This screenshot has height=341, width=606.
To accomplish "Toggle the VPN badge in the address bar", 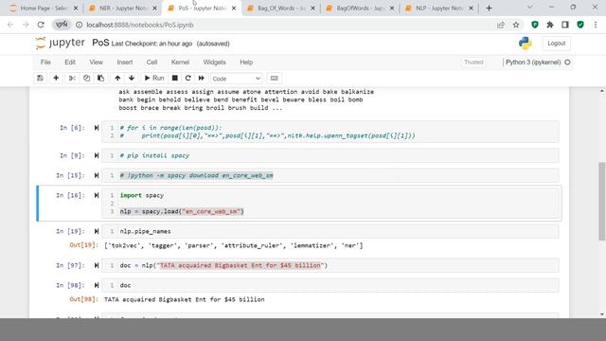I will click(62, 25).
